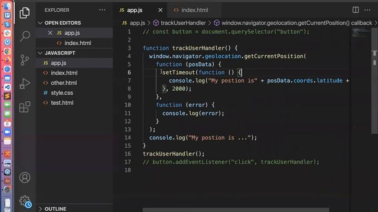378x212 pixels.
Task: Click the Split Editor icon
Action: coord(356,10)
